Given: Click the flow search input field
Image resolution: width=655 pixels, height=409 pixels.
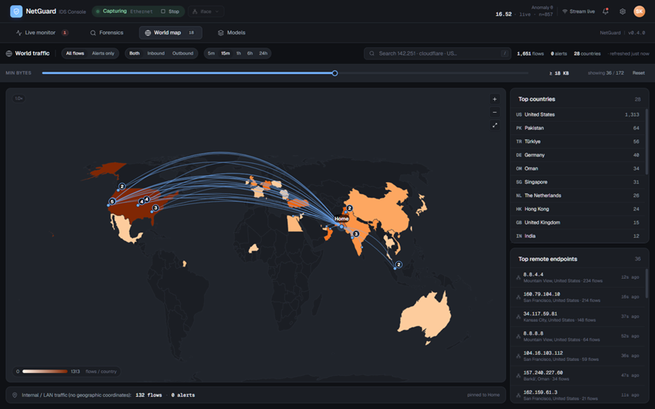Looking at the screenshot, I should [x=437, y=53].
